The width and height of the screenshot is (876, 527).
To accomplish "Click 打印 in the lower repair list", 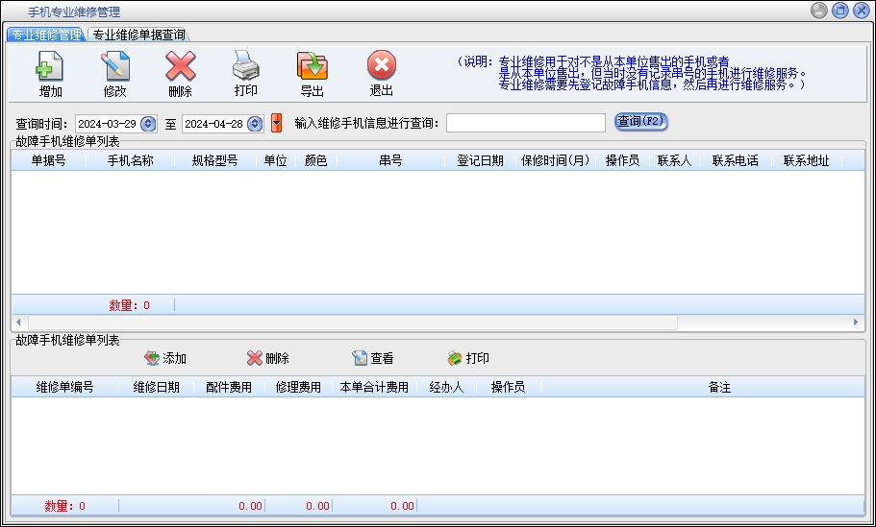I will point(468,358).
